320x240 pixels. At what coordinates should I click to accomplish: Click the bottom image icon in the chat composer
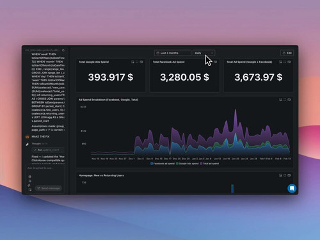[x=30, y=189]
